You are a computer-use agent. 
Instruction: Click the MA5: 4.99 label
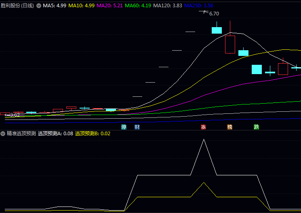point(55,6)
